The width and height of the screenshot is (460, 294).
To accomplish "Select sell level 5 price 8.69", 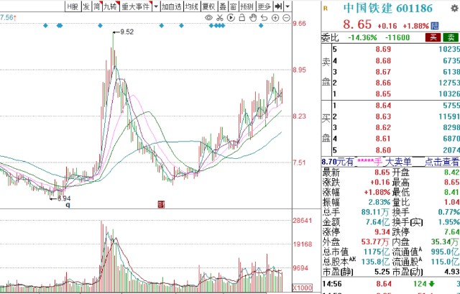I will [383, 49].
